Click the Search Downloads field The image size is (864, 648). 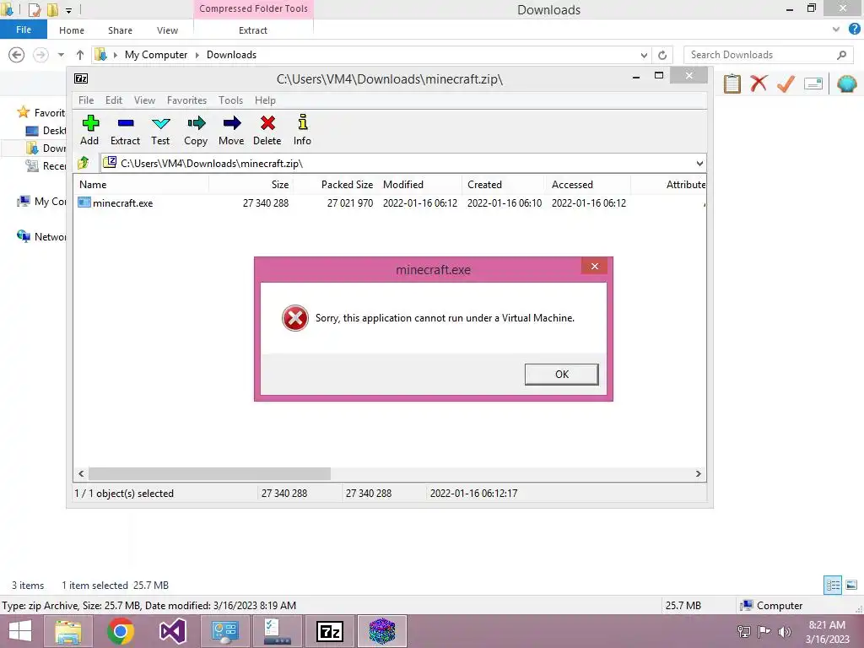tap(768, 55)
